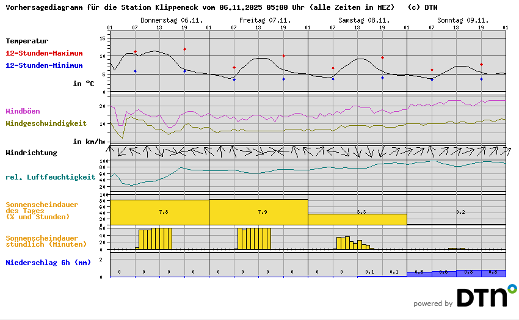Image resolution: width=519 pixels, height=320 pixels.
Task: Click Saturday's hourly sunshine bars
Action: [354, 243]
